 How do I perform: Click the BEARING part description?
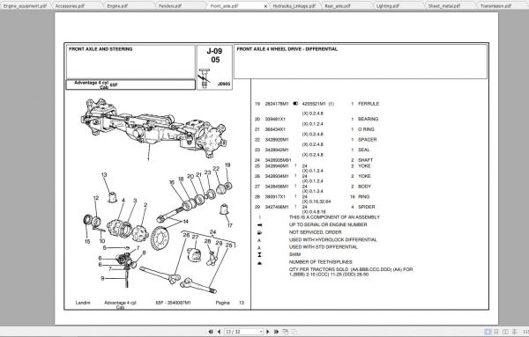click(x=368, y=119)
